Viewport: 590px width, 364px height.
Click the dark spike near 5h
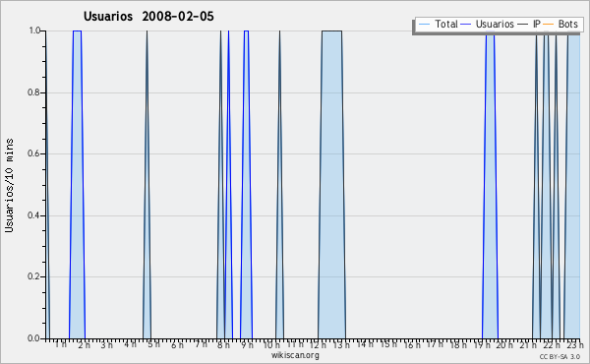pos(147,184)
